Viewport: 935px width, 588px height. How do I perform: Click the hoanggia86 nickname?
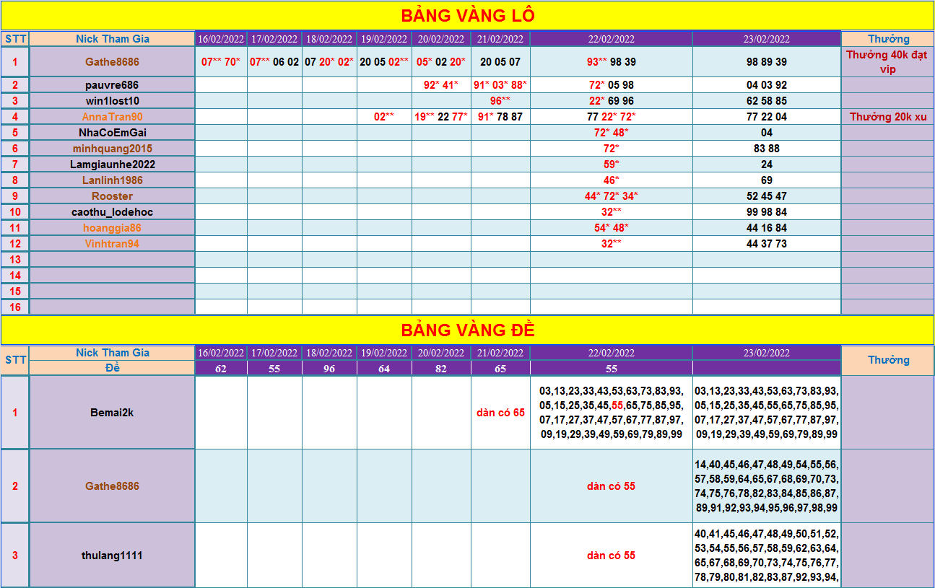click(112, 228)
